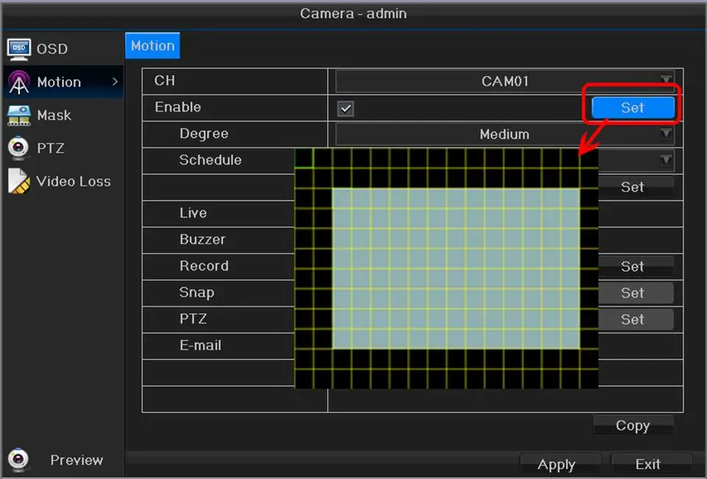Open the OSD settings monitor icon
The image size is (707, 479).
(19, 49)
